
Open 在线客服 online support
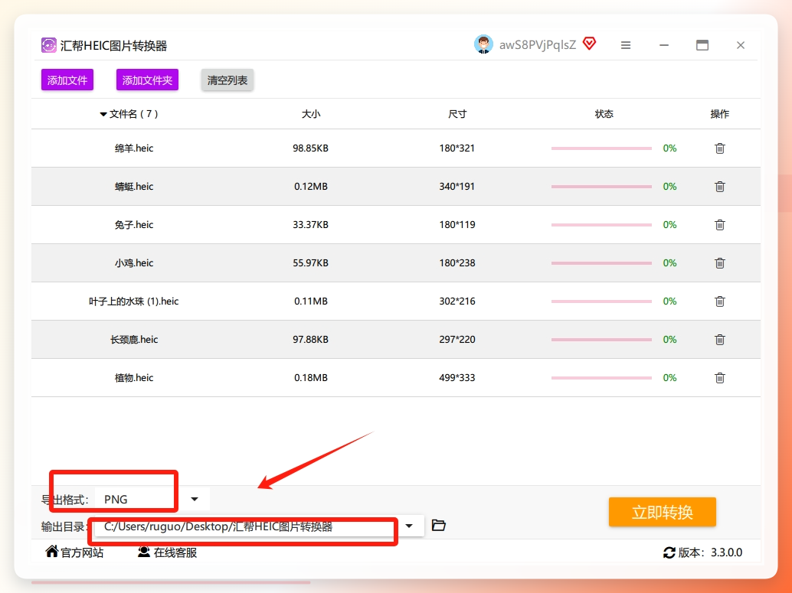167,552
